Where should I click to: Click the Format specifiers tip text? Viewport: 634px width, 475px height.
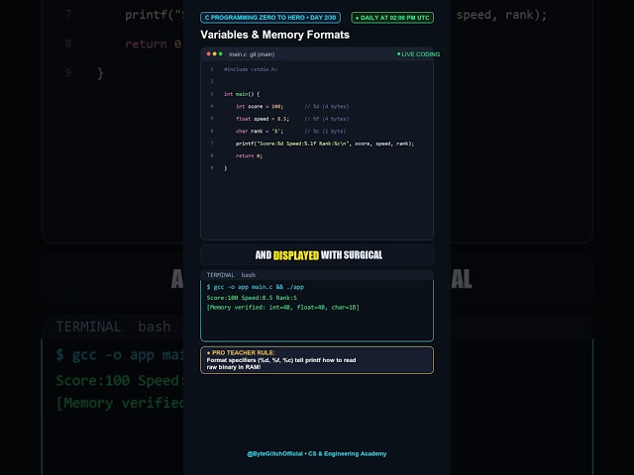point(281,363)
